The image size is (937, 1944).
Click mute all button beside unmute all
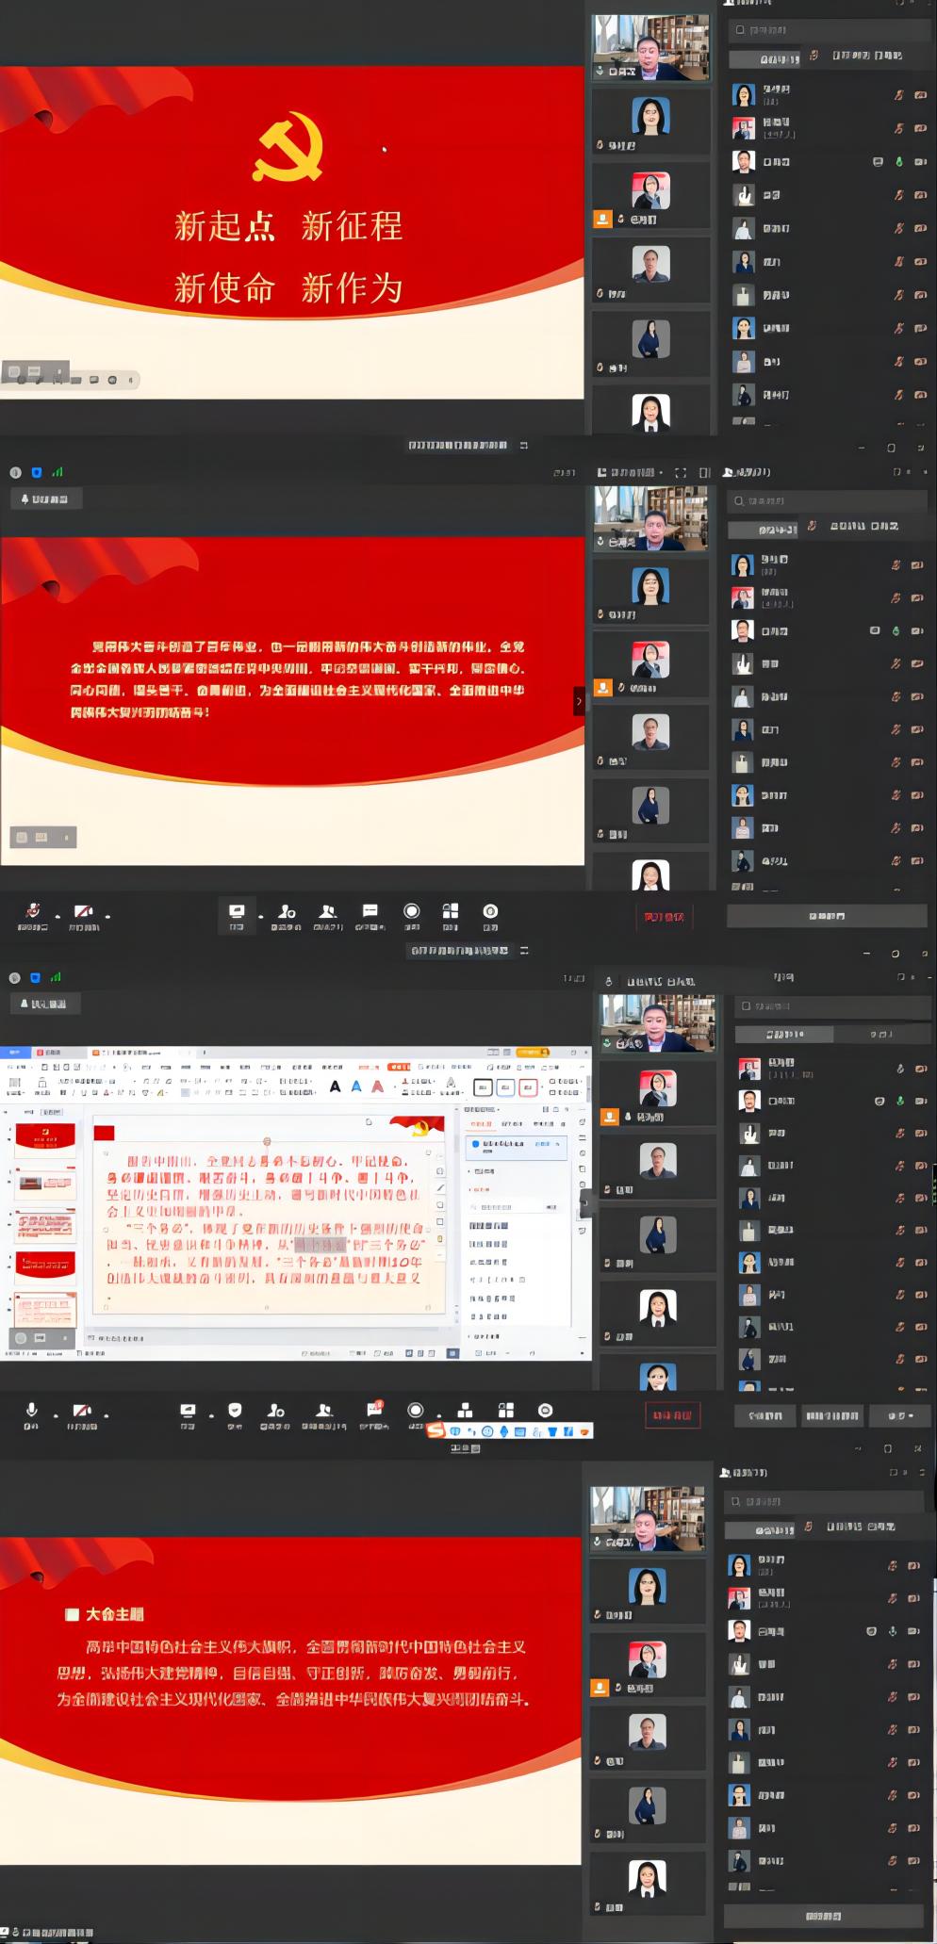764,1415
